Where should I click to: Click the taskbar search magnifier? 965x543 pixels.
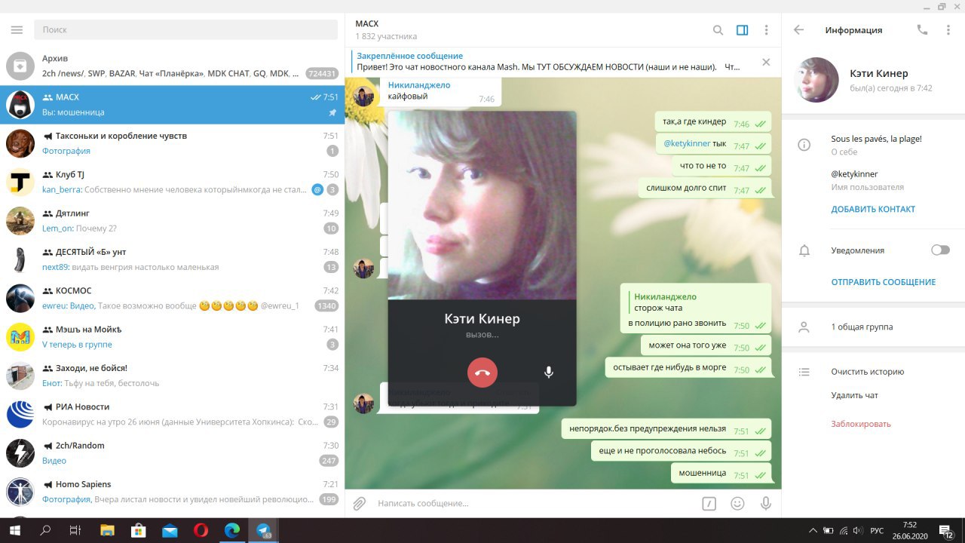[45, 530]
